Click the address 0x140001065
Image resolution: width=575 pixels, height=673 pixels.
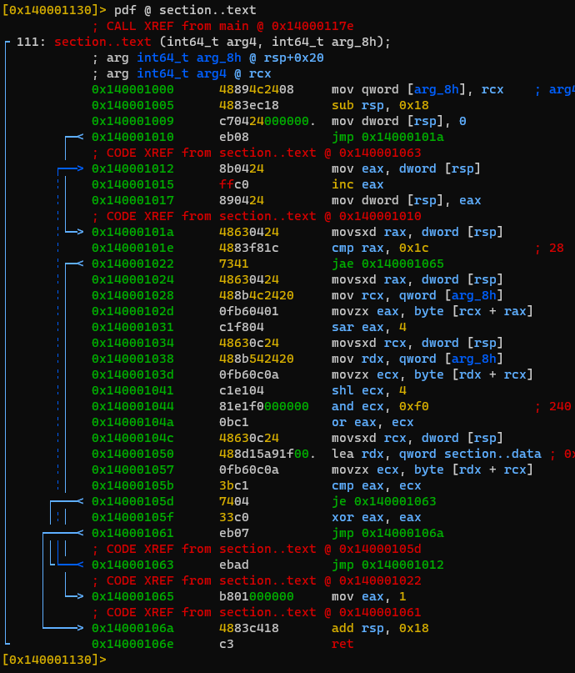pos(133,596)
